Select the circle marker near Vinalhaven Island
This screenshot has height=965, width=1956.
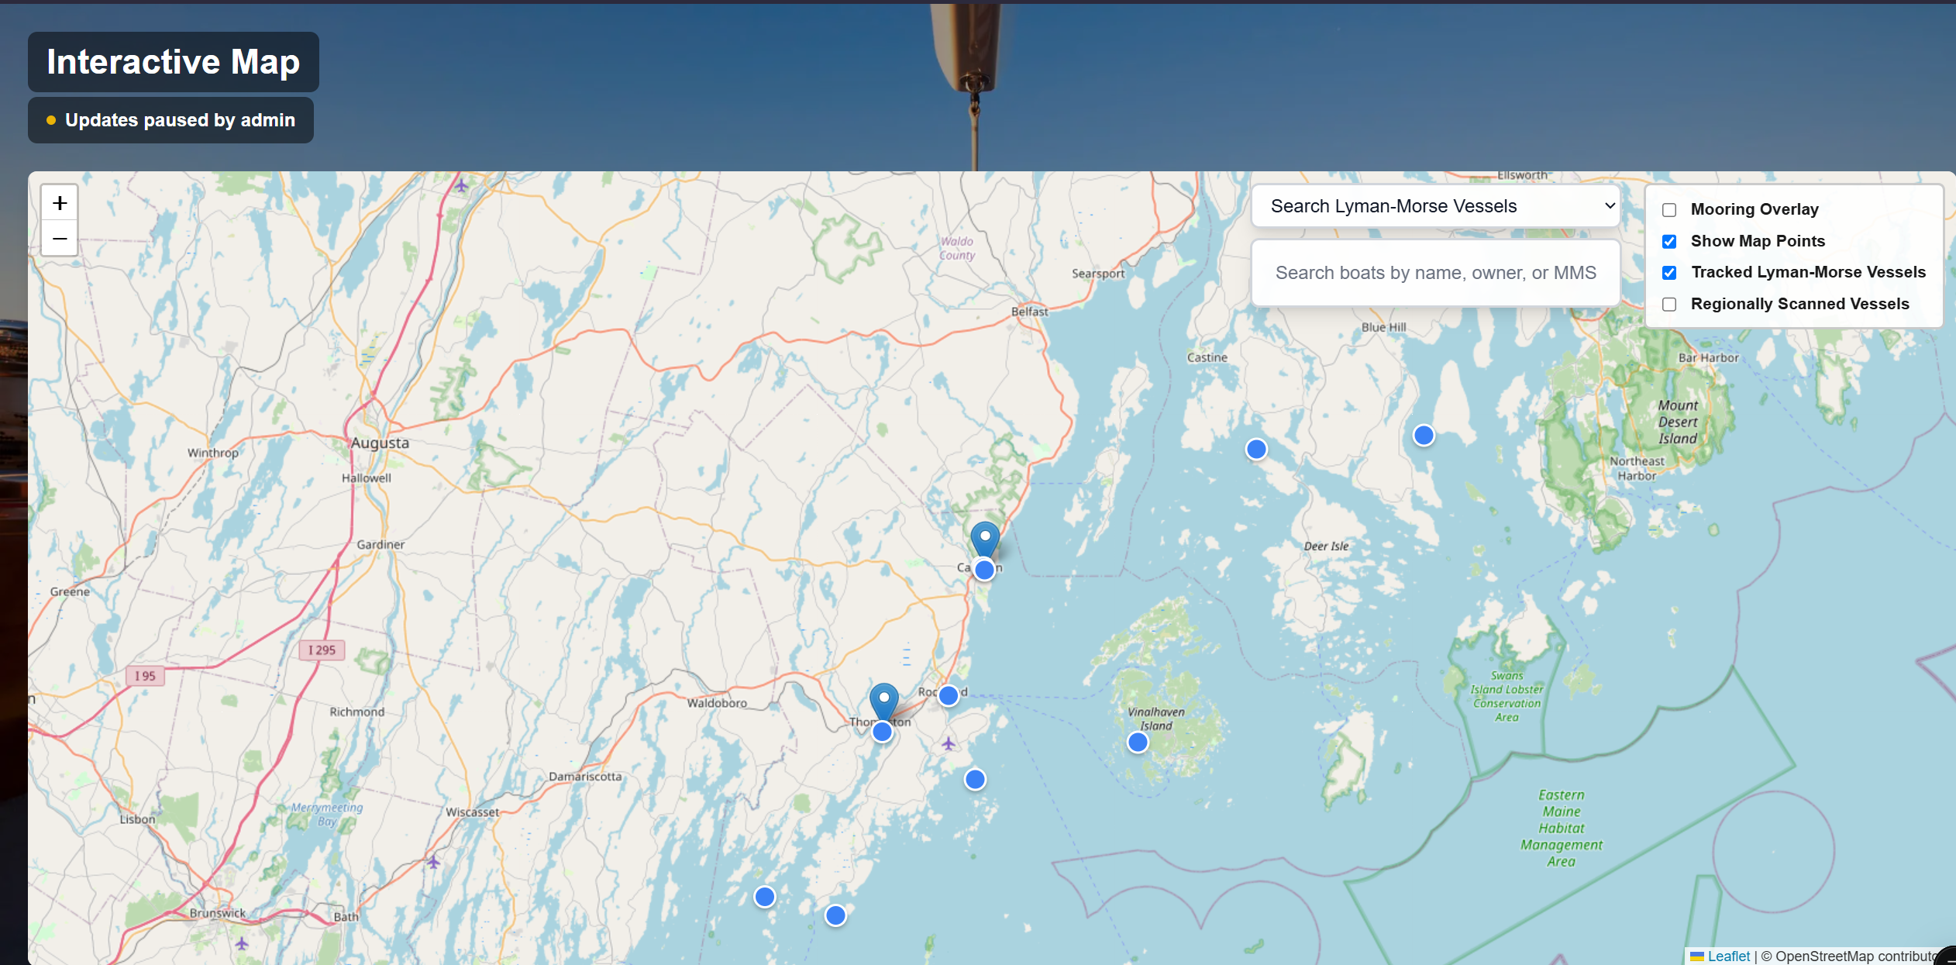(x=1136, y=742)
